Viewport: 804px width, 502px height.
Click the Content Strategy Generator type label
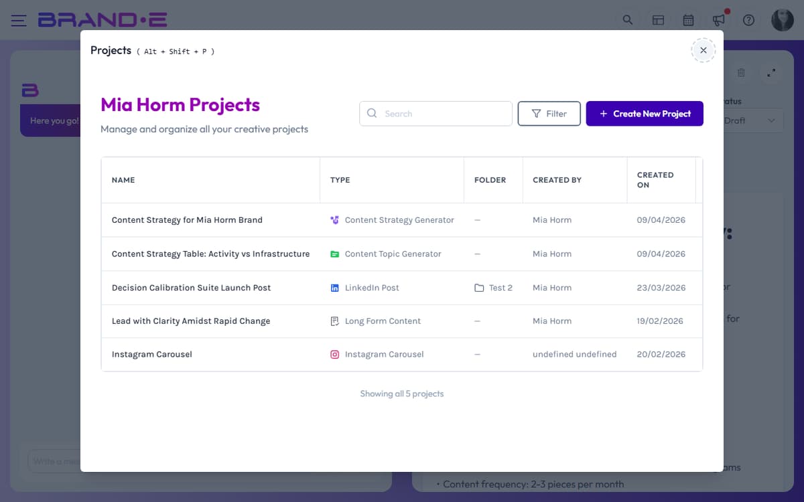[399, 220]
